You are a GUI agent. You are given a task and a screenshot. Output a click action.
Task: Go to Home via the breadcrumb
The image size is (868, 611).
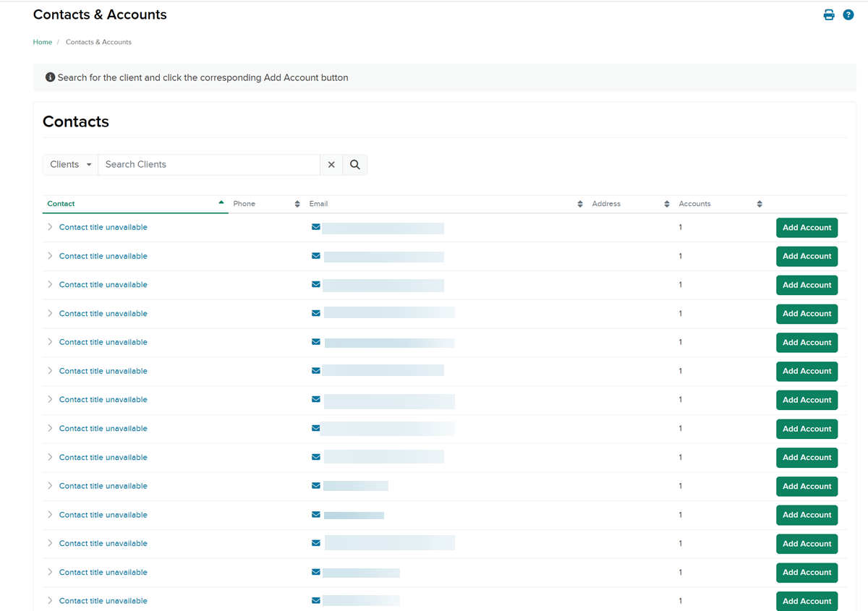(x=43, y=42)
